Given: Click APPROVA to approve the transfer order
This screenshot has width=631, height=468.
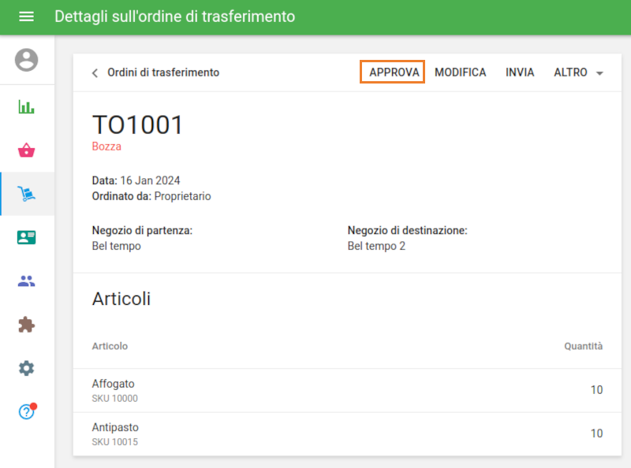Looking at the screenshot, I should [392, 72].
